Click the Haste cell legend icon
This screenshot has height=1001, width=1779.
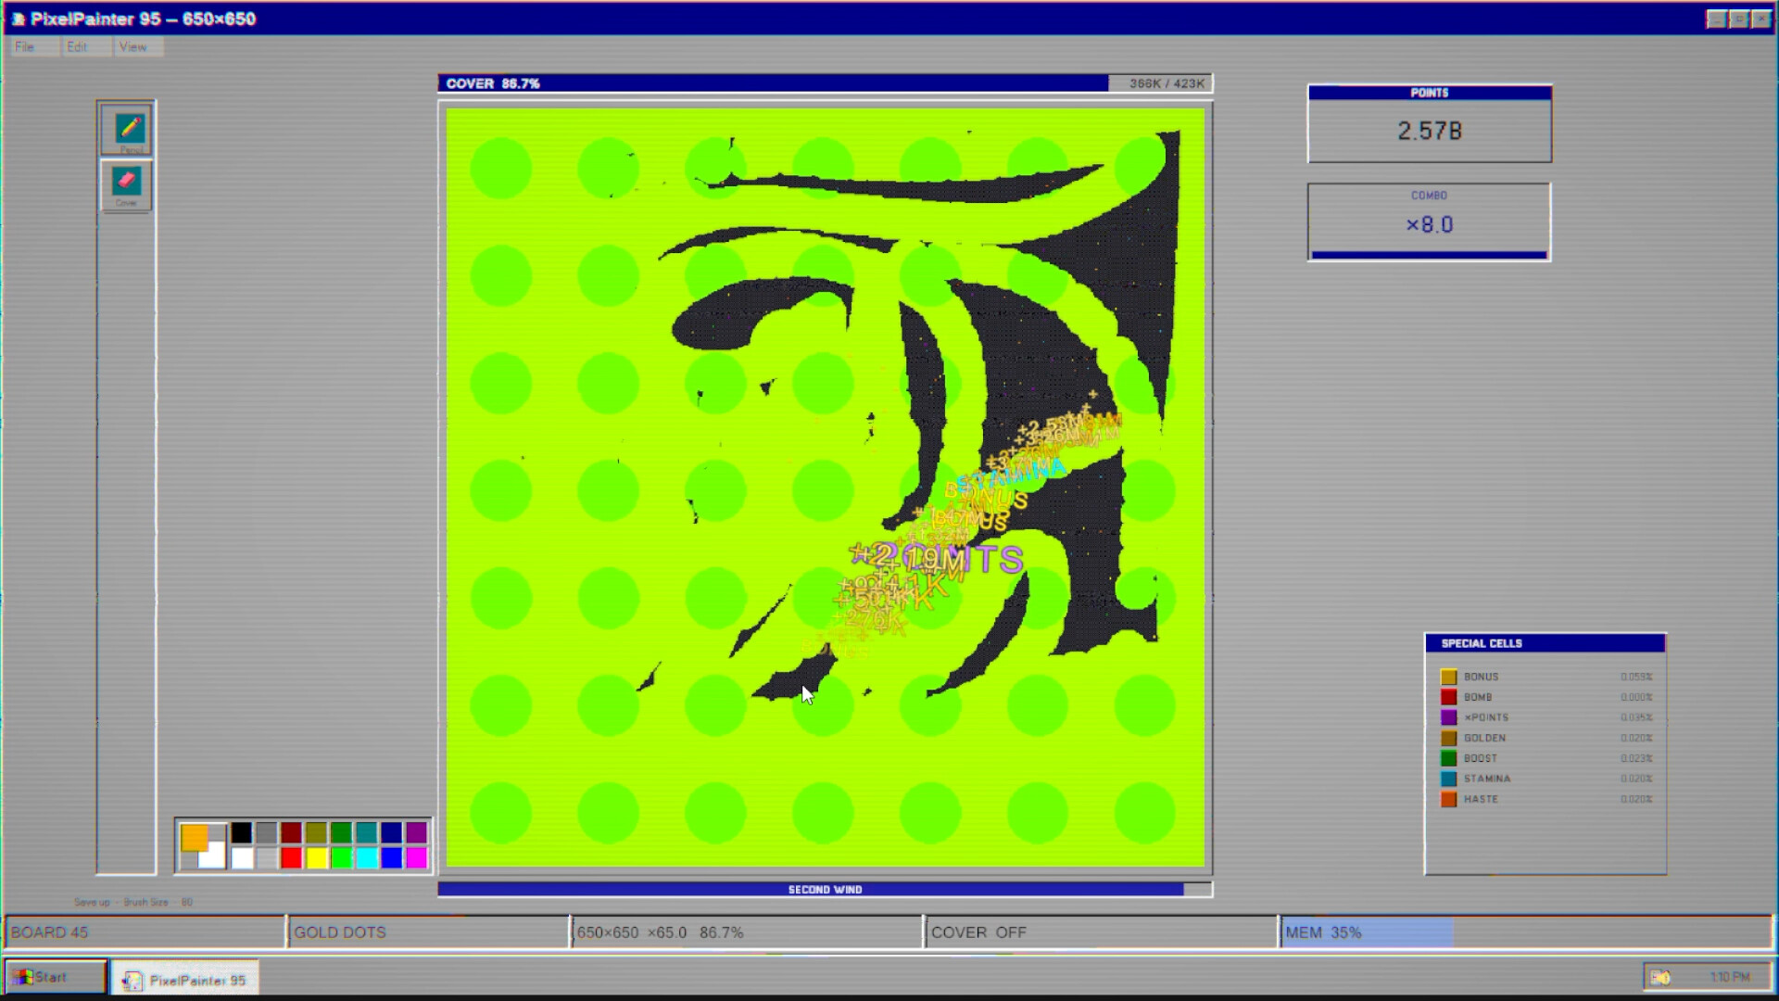pos(1448,799)
